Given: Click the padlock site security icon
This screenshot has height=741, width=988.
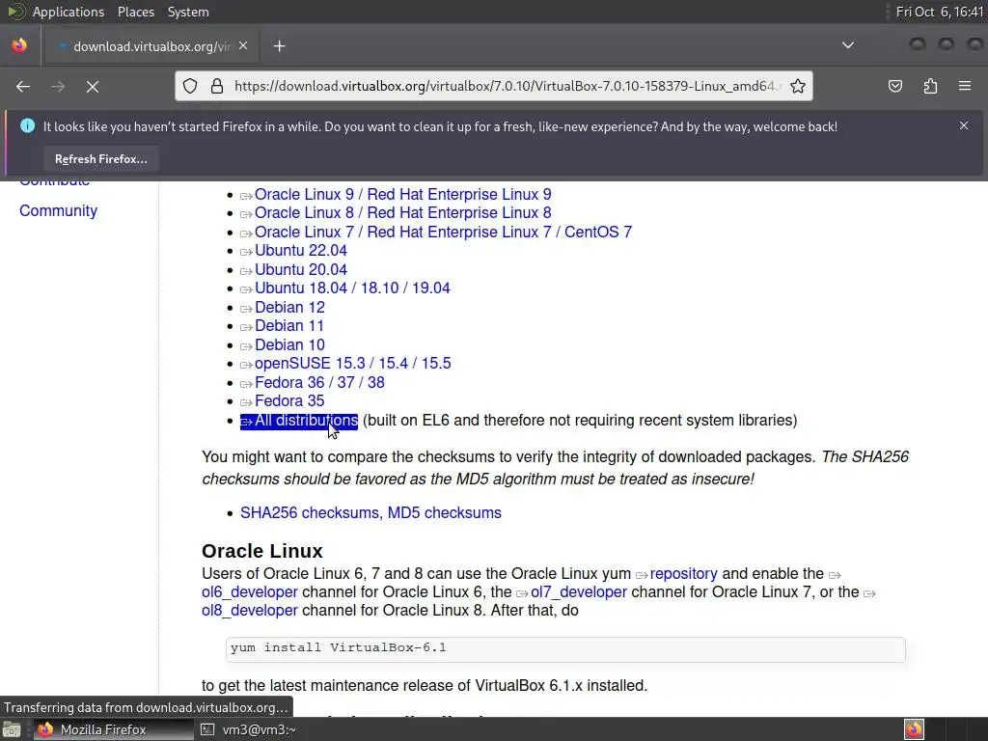Looking at the screenshot, I should 217,86.
